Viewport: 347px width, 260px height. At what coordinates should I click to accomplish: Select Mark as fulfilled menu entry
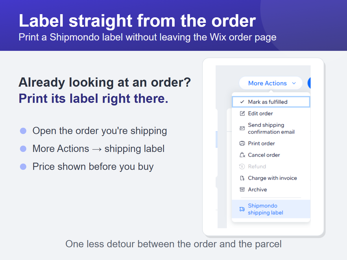pyautogui.click(x=271, y=102)
